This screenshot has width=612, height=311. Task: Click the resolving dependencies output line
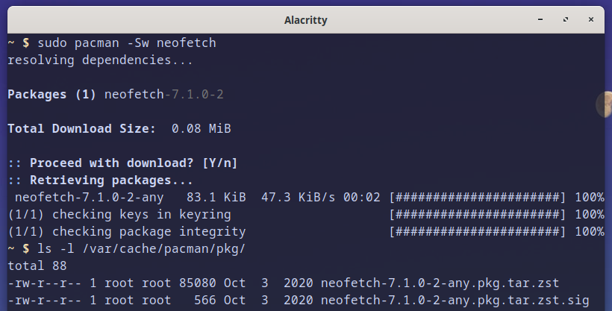[x=100, y=60]
